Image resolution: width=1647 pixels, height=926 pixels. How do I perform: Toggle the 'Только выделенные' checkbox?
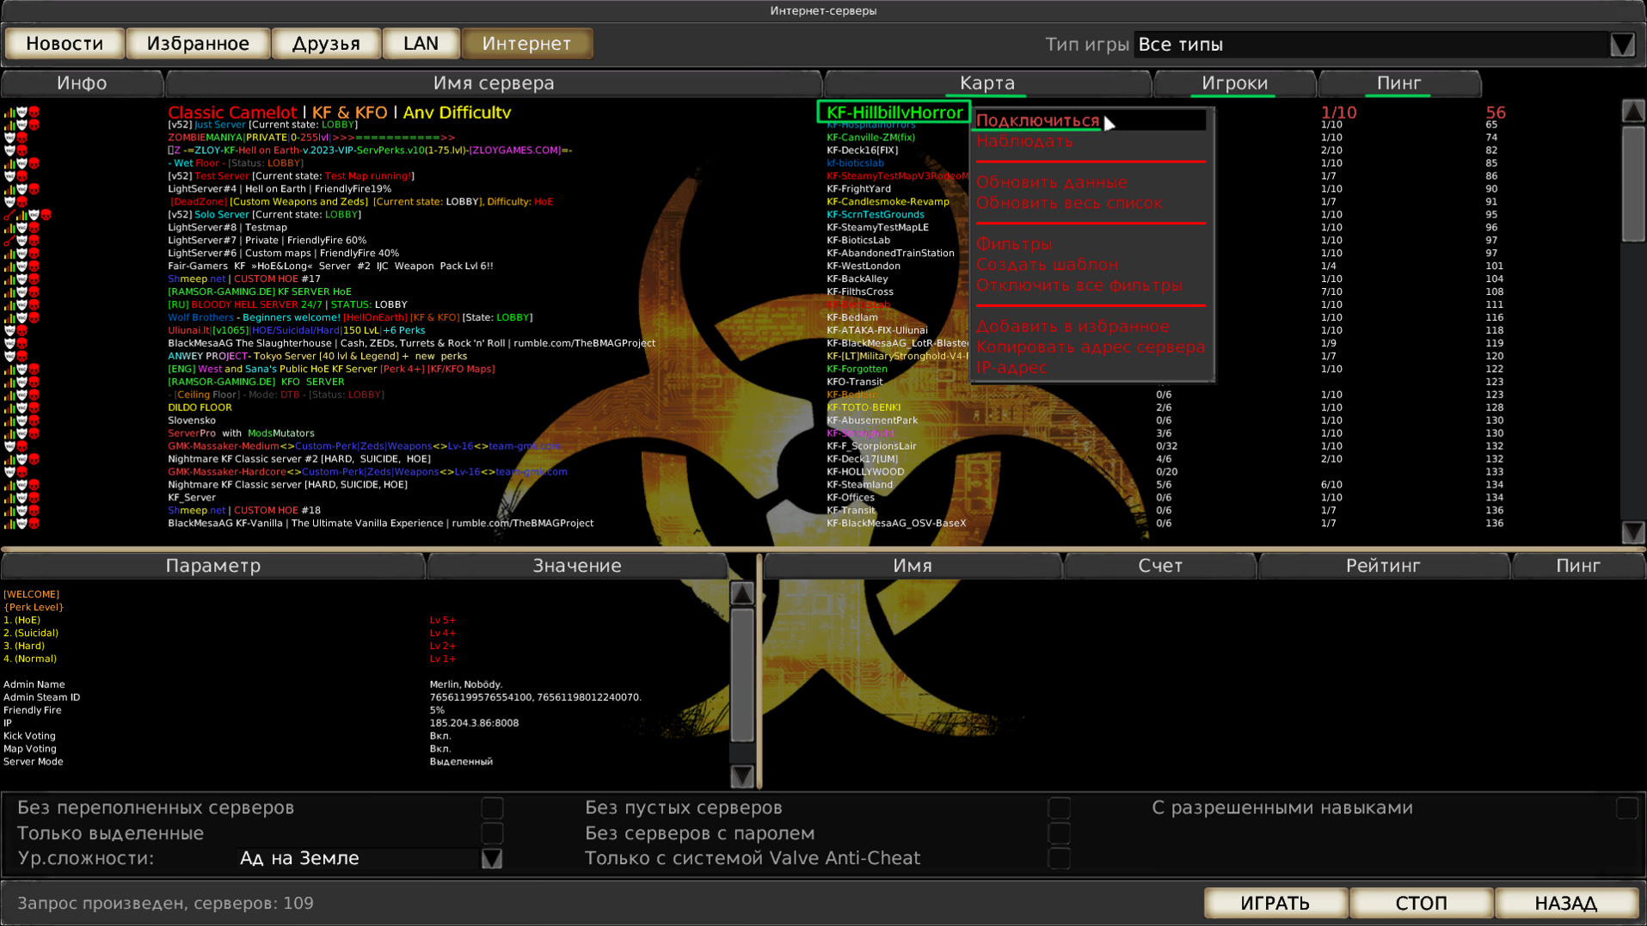coord(492,833)
